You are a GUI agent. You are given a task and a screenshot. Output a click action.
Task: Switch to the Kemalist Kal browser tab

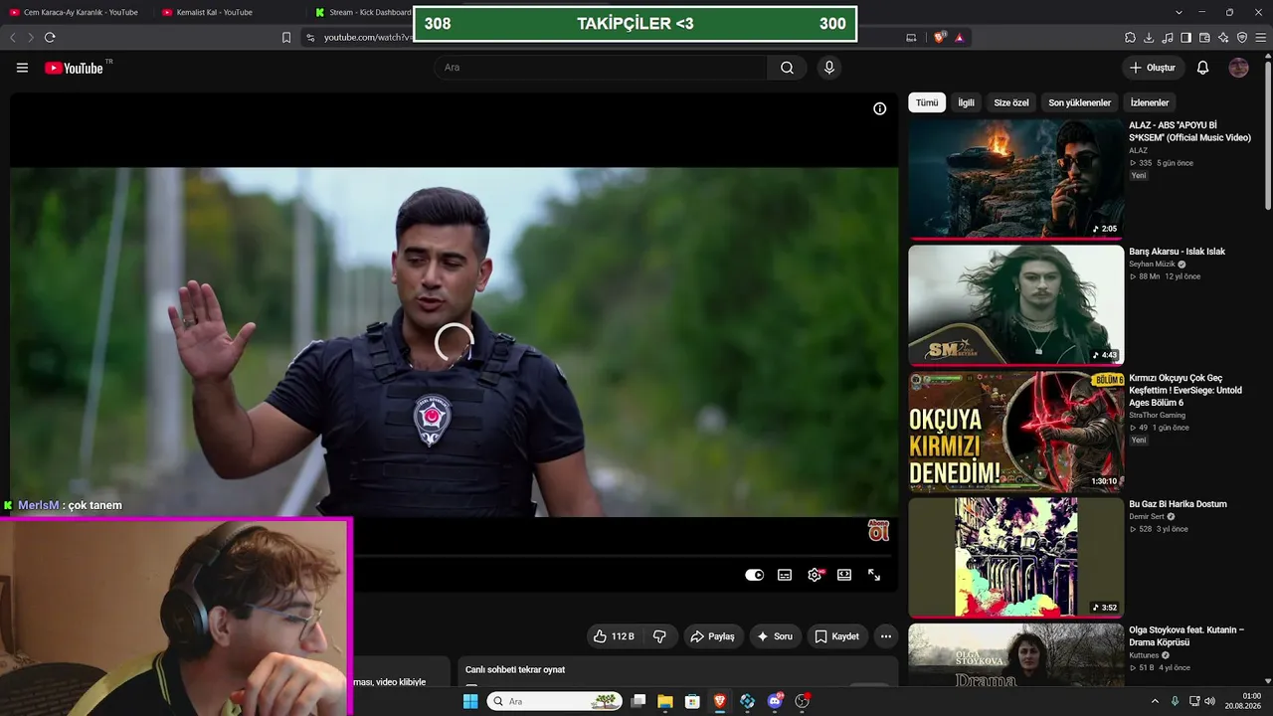[228, 12]
